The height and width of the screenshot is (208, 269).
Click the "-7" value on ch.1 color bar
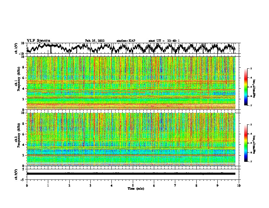click(x=251, y=105)
